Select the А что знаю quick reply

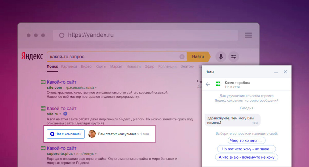pyautogui.click(x=246, y=157)
